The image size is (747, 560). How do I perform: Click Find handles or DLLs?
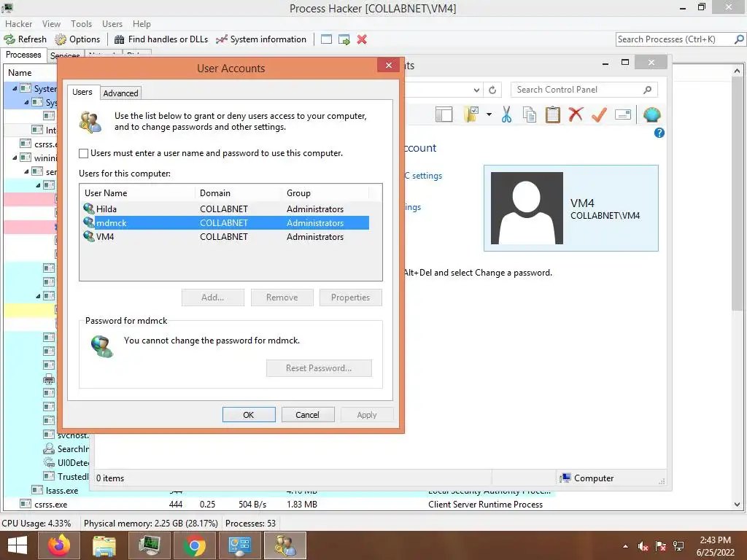pos(161,39)
